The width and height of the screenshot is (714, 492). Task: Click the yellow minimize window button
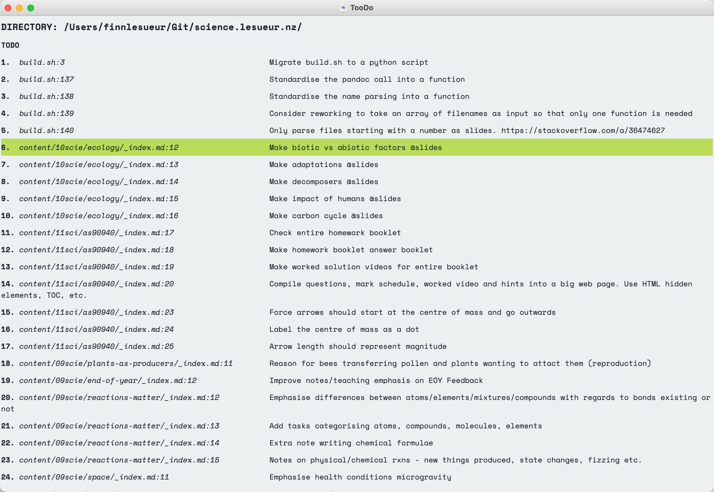pos(19,8)
